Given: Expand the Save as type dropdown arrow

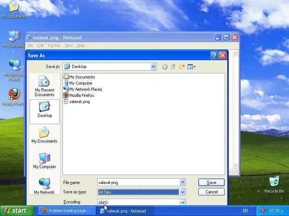Looking at the screenshot, I should point(182,192).
